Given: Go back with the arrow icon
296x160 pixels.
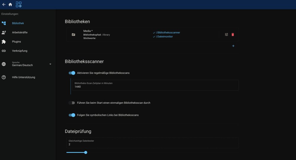Looking at the screenshot, I should click(x=4, y=4).
